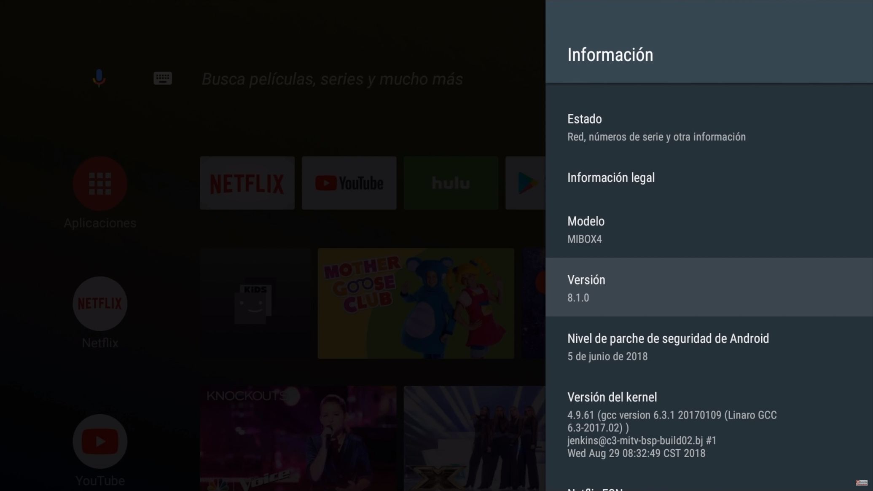
Task: Select Nivel de parche de seguridad item
Action: [709, 347]
